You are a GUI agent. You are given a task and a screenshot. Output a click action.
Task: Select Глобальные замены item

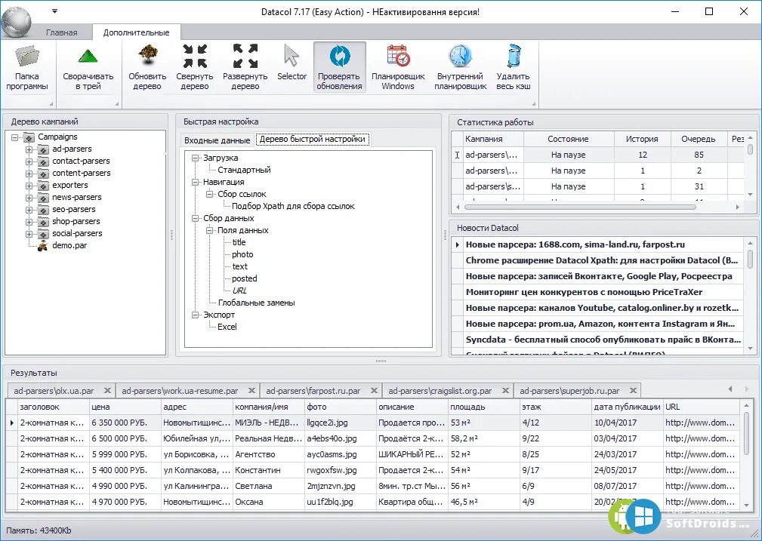click(256, 303)
